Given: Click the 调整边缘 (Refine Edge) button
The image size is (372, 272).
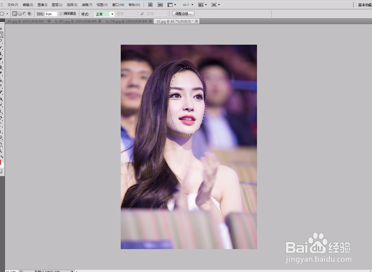Looking at the screenshot, I should coord(183,14).
